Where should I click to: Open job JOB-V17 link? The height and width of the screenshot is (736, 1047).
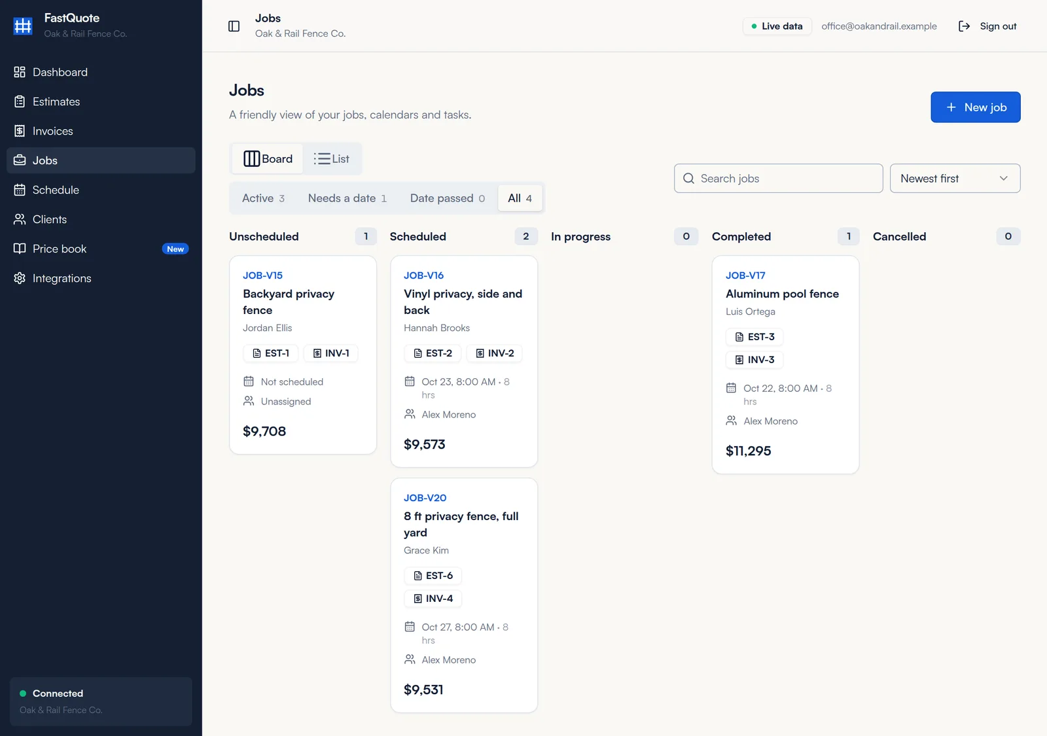(745, 275)
